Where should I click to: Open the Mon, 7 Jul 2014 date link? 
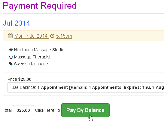(x=31, y=36)
